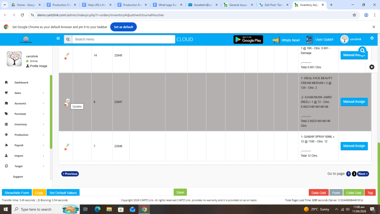Click the hamburger menu icon in header
This screenshot has width=380, height=214.
58,38
